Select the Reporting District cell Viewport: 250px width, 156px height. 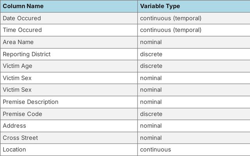[27, 54]
